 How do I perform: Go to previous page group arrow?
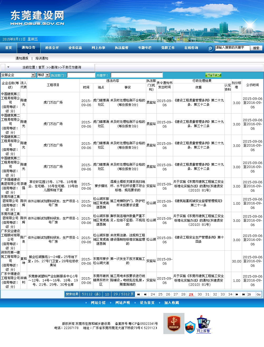click(x=145, y=294)
